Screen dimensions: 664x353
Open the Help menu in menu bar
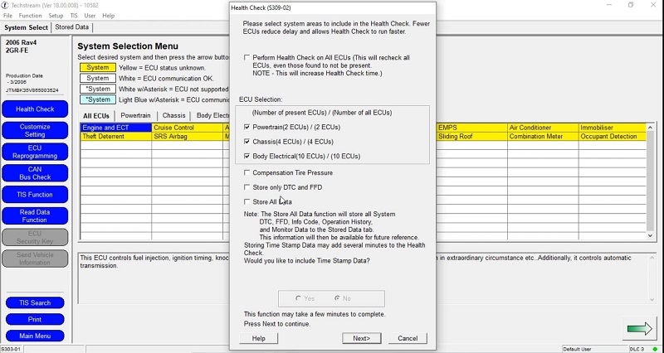pos(109,16)
